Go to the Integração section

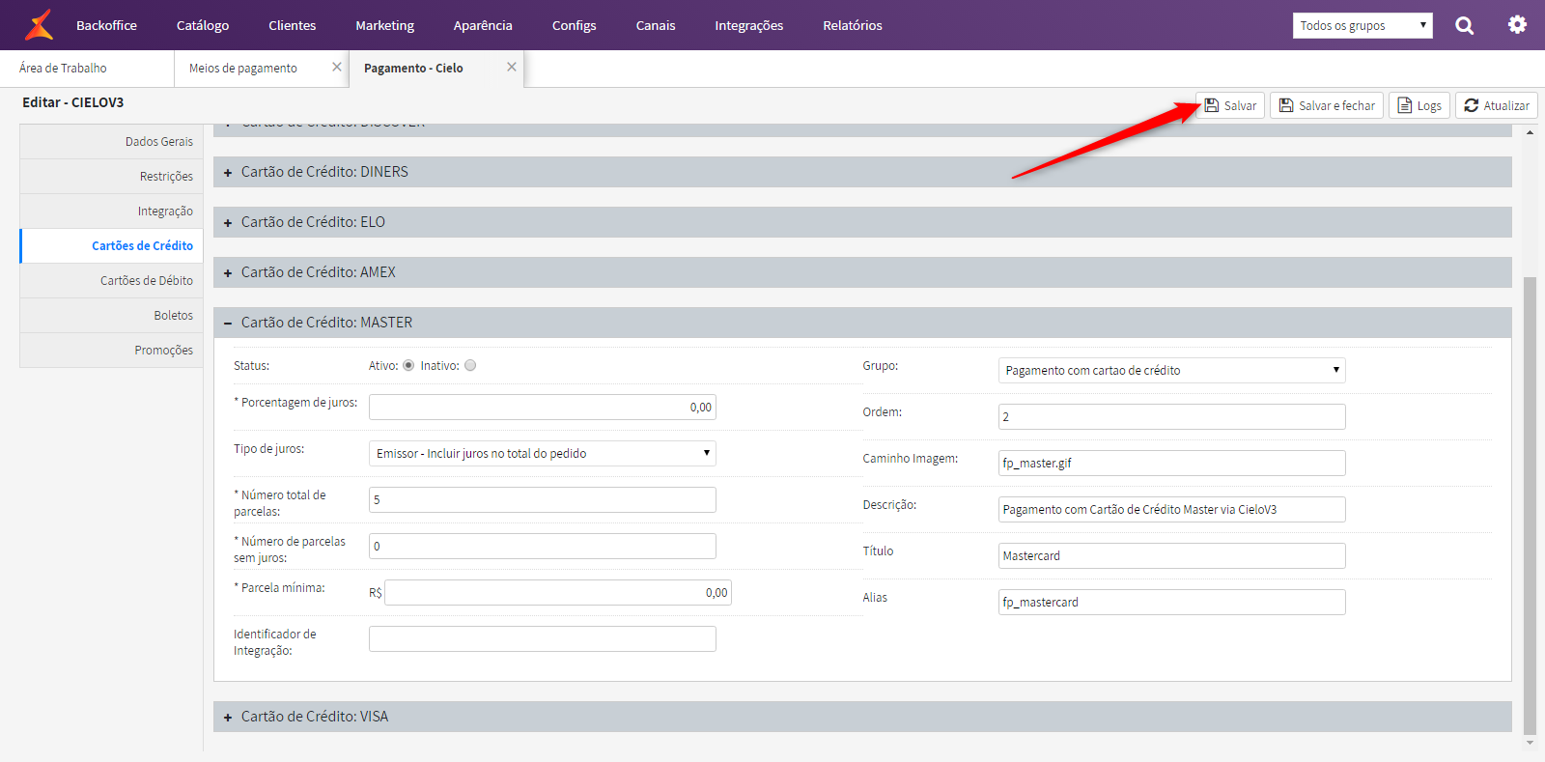(111, 211)
